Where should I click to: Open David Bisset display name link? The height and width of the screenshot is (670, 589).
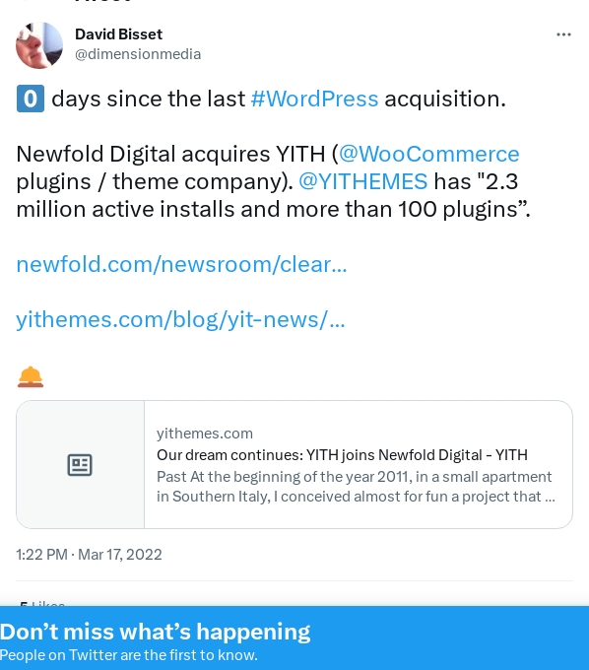click(119, 34)
